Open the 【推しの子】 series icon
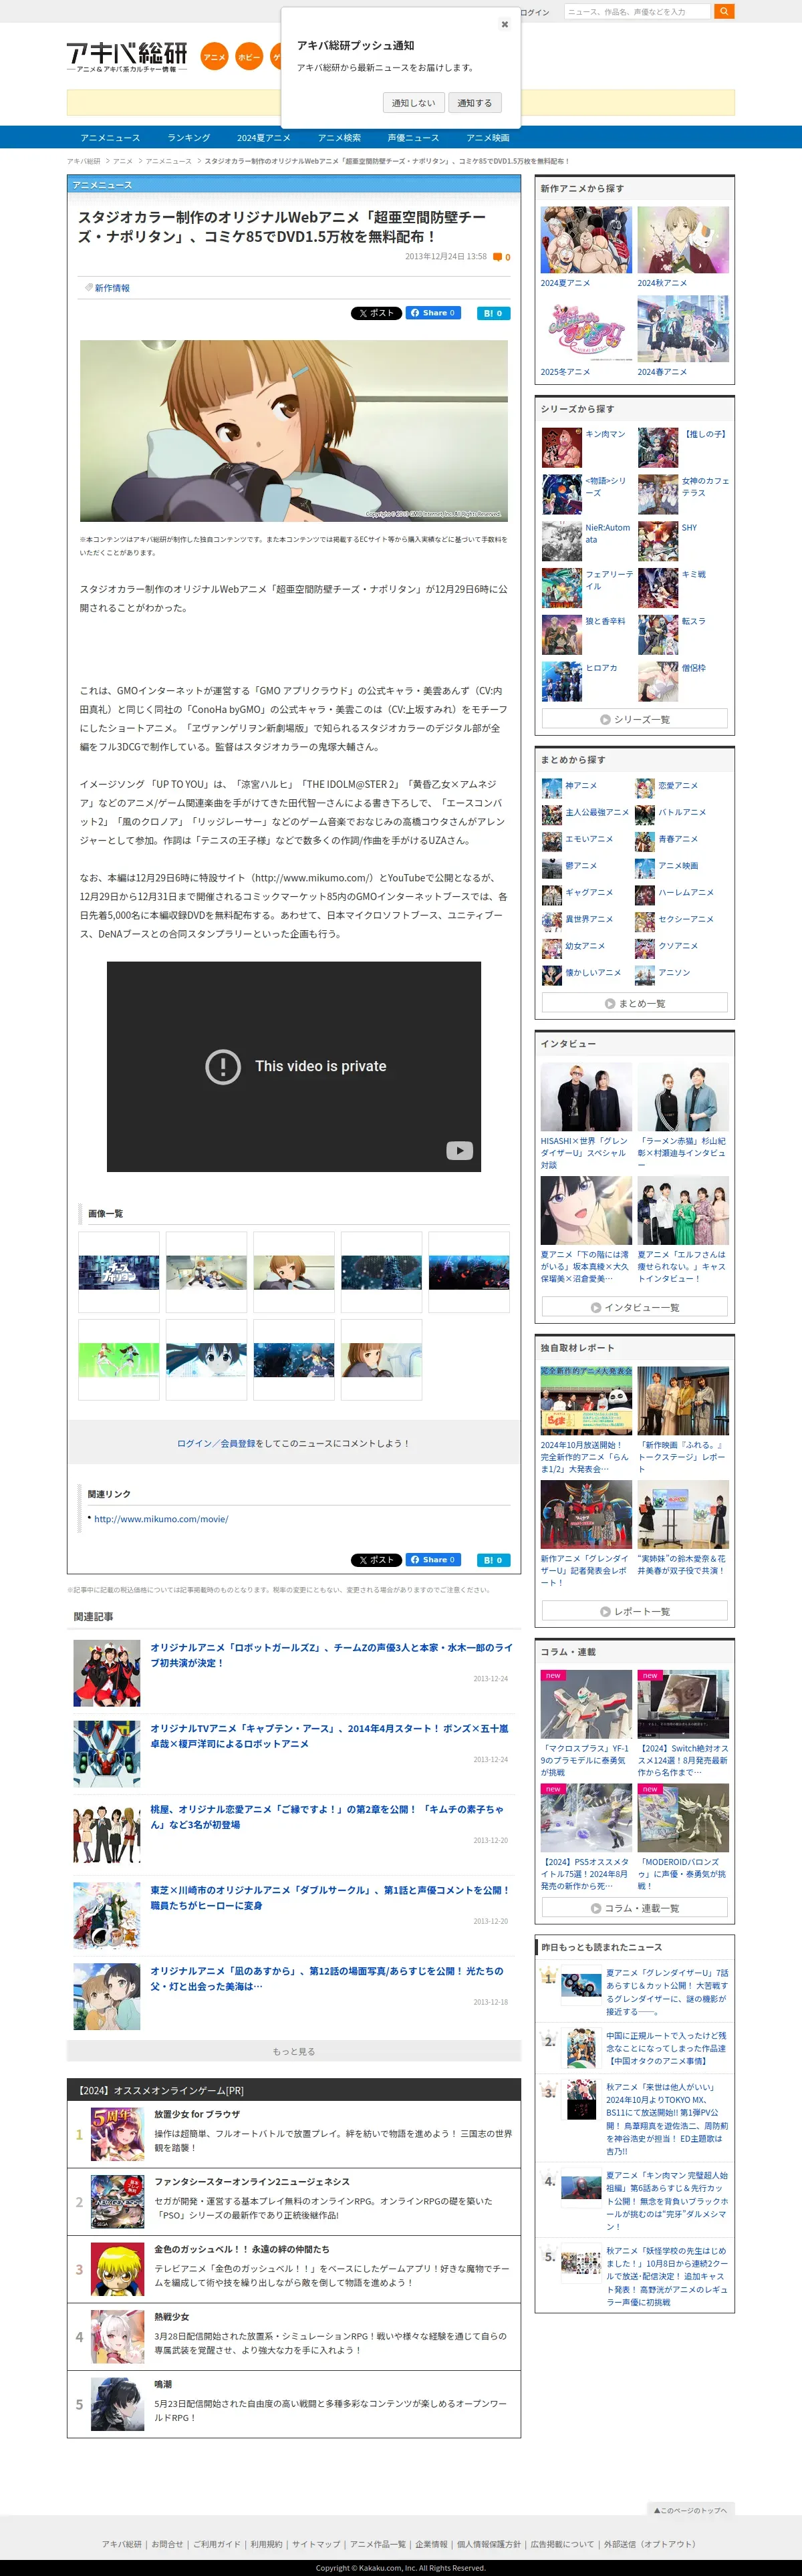This screenshot has height=2576, width=802. coord(658,448)
